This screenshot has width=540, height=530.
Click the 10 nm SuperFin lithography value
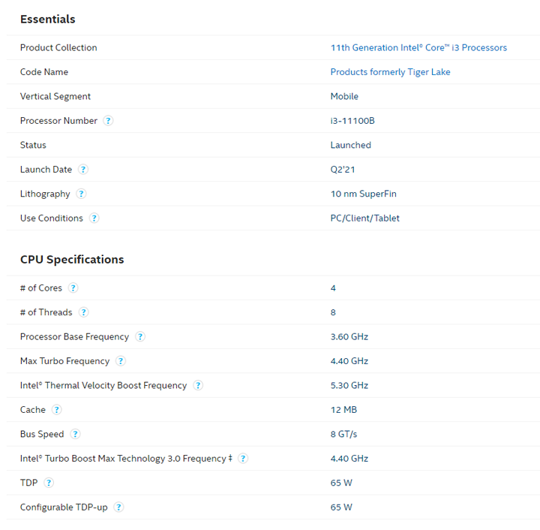[x=363, y=194]
